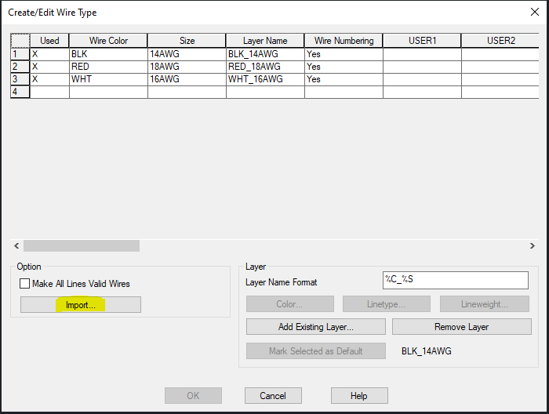Image resolution: width=549 pixels, height=414 pixels.
Task: Click the Used X cell in row 1
Action: point(49,54)
